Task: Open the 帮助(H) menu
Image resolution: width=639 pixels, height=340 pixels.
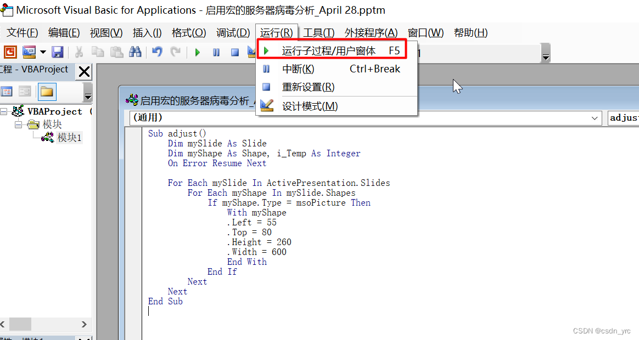Action: tap(470, 32)
